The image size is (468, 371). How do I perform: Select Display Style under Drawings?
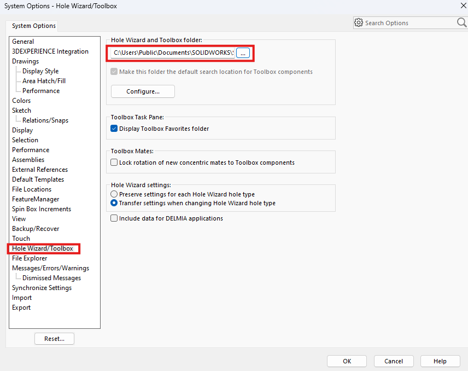40,71
